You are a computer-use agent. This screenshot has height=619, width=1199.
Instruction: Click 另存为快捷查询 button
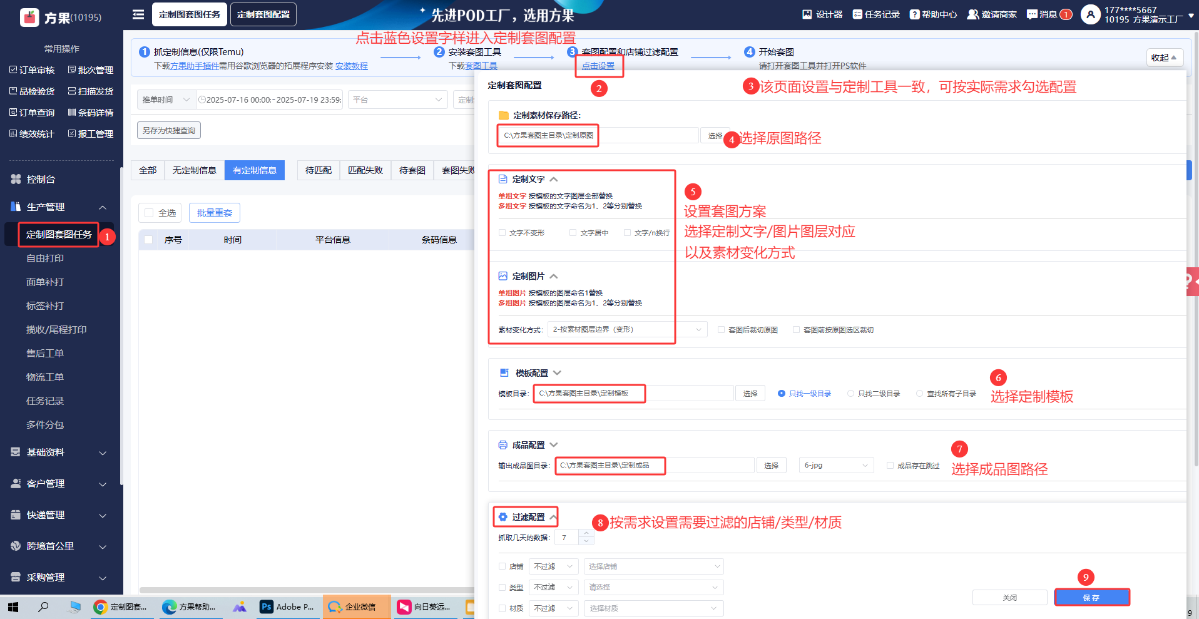169,130
